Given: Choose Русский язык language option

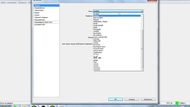Looking at the screenshot, I should [x=99, y=49].
